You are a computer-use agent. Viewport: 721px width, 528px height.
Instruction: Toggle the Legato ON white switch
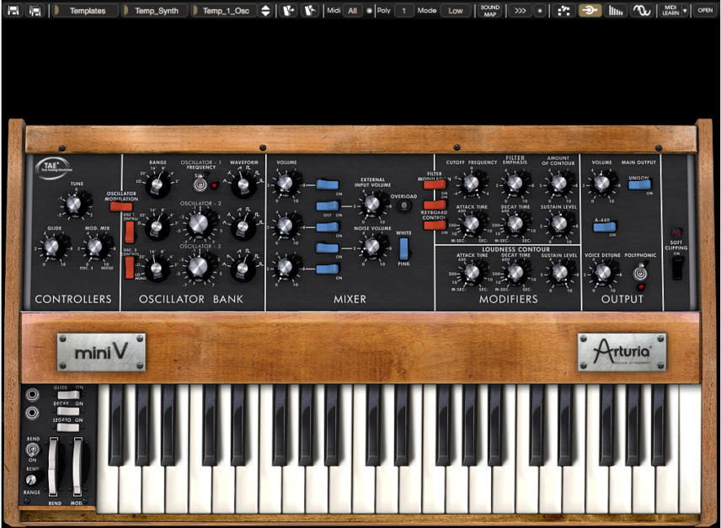(68, 427)
